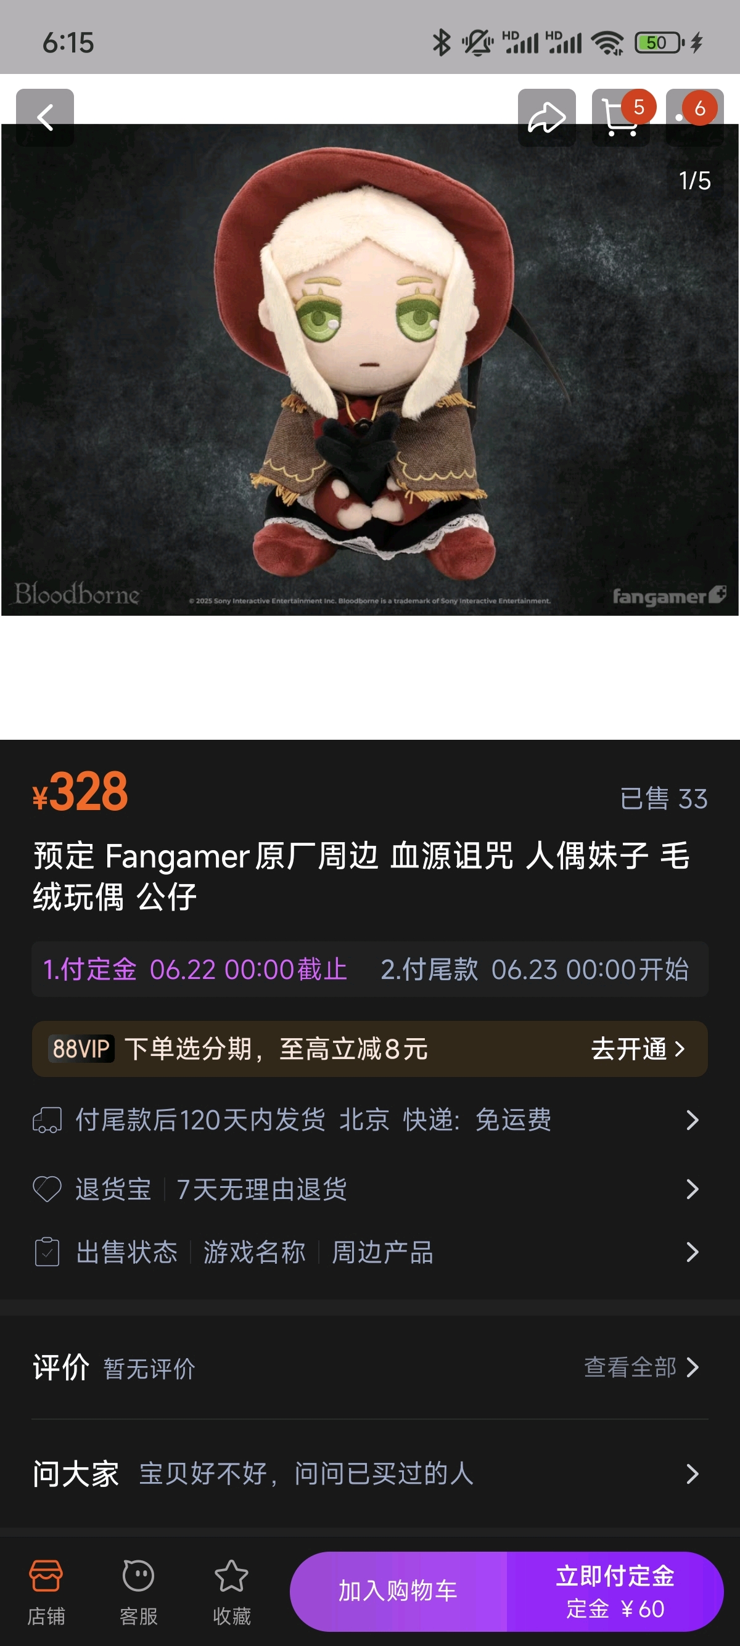Click the delivery truck shipping icon

point(47,1120)
